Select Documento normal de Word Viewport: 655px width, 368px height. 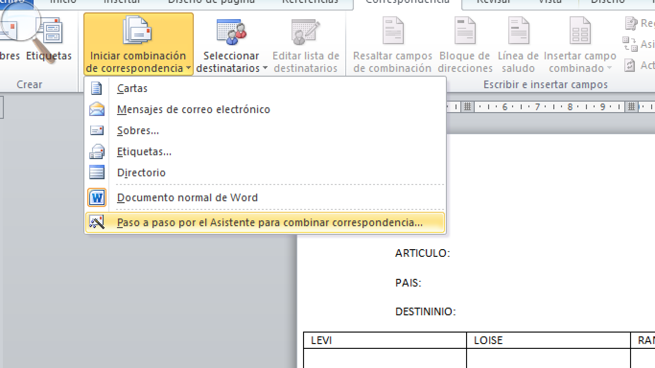coord(187,197)
